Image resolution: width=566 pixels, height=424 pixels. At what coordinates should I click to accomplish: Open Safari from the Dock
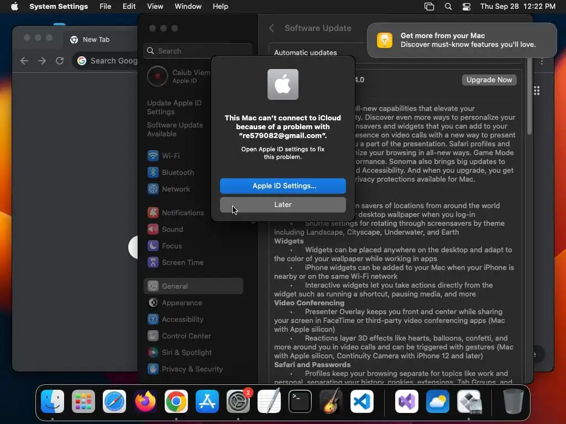[114, 401]
